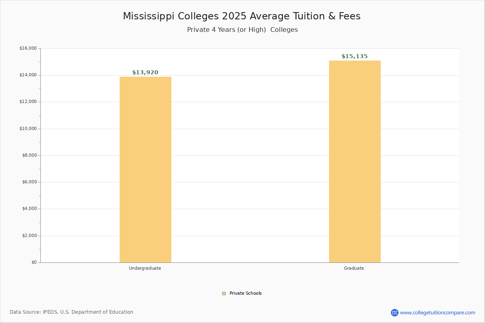Click the $14,000 y-axis label
Screen dimensions: 485x323
tap(28, 75)
